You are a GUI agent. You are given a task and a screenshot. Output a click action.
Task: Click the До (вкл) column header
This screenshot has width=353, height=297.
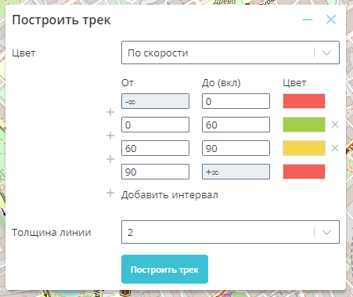[222, 83]
